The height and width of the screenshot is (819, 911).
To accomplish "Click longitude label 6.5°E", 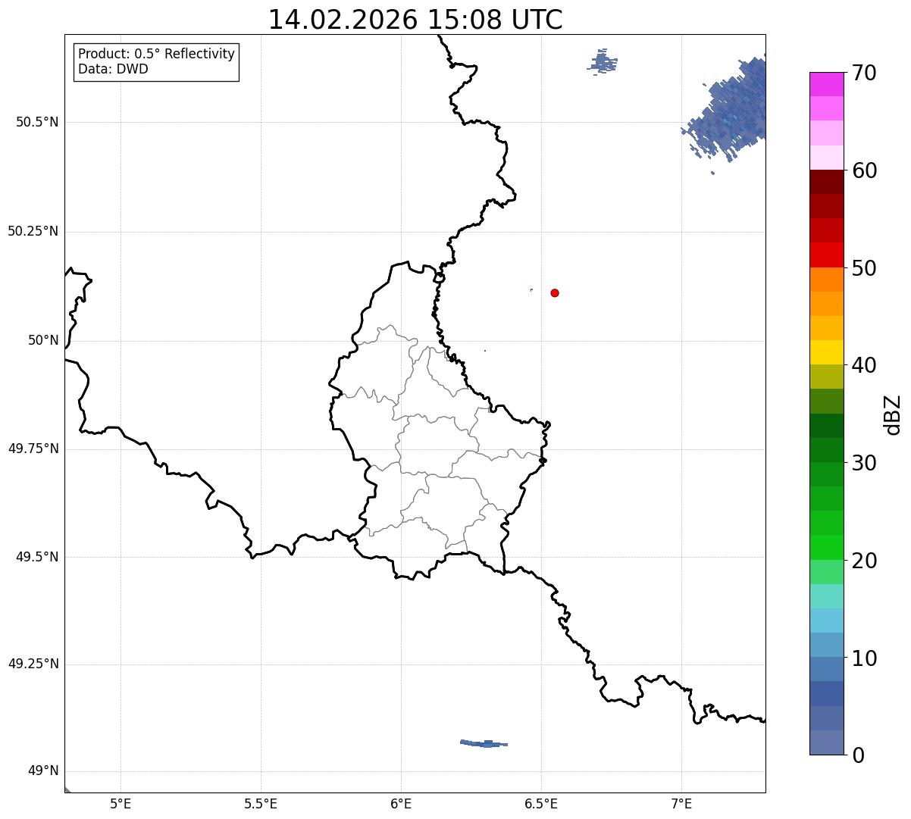I will click(x=541, y=805).
